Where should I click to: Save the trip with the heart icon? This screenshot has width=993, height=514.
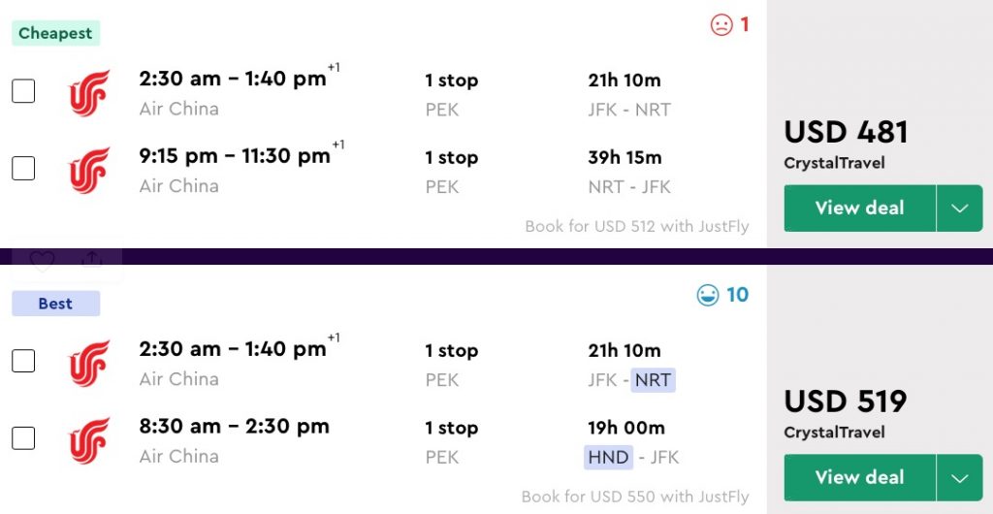coord(42,260)
